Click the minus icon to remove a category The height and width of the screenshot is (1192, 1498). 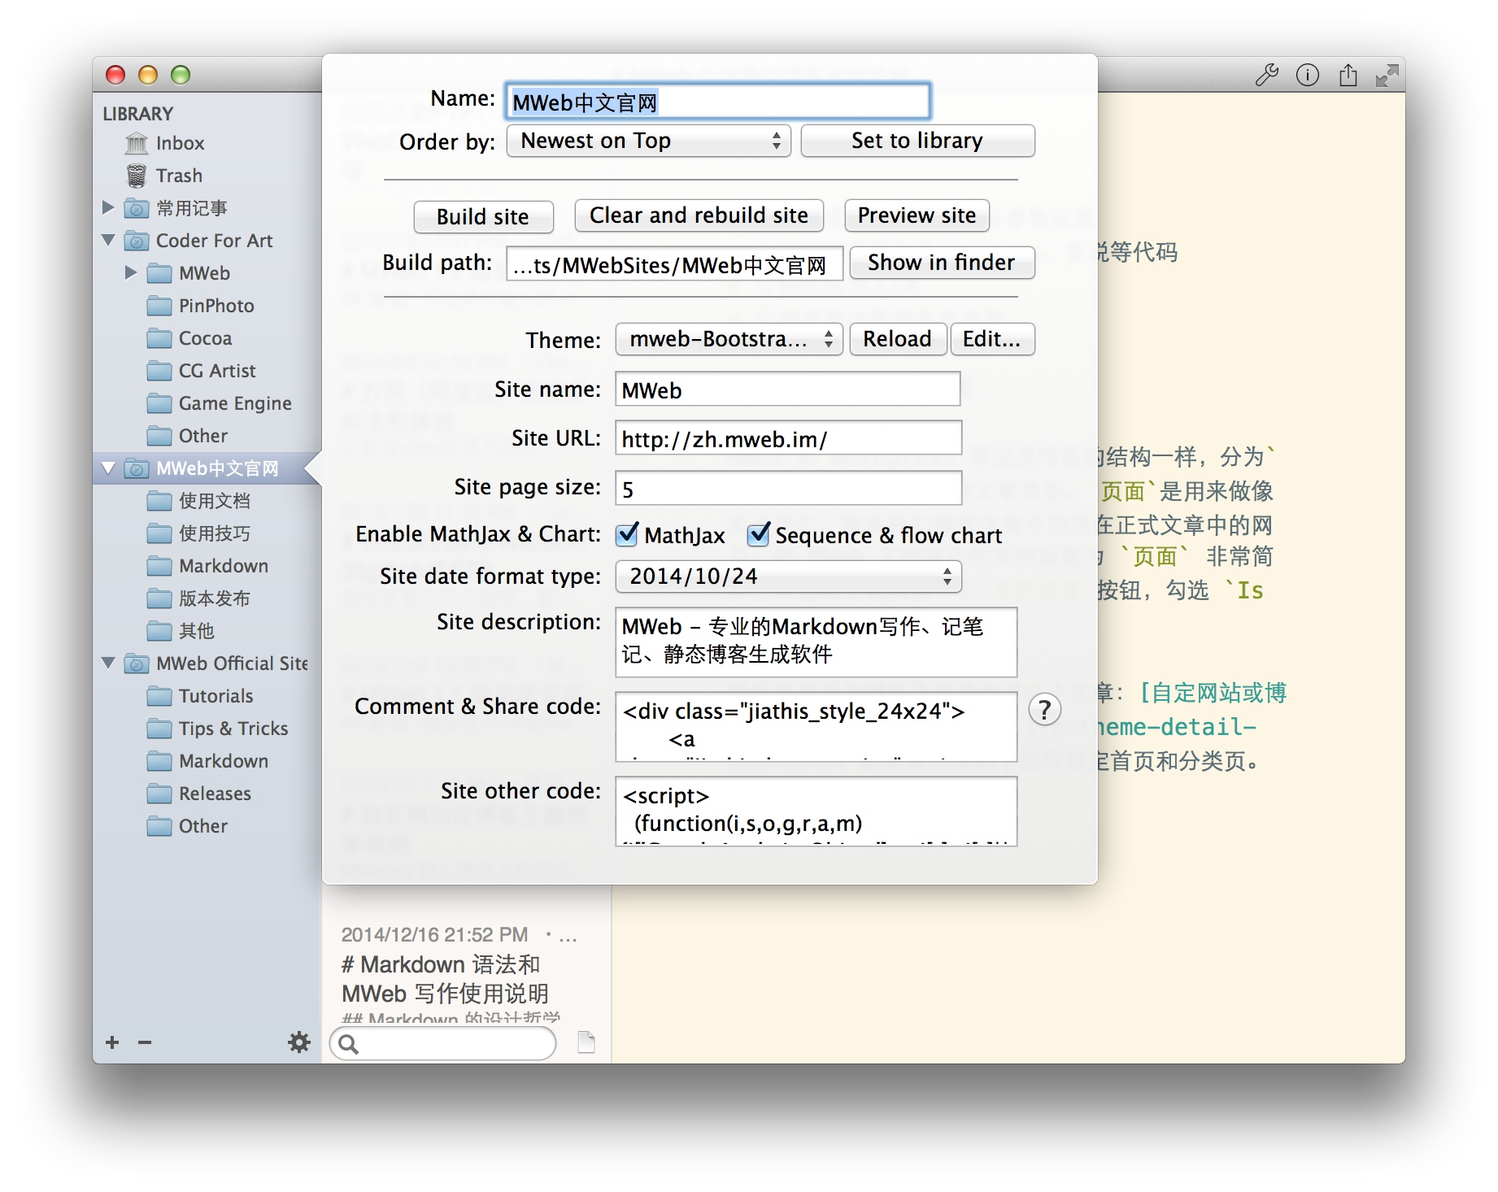pos(145,1042)
